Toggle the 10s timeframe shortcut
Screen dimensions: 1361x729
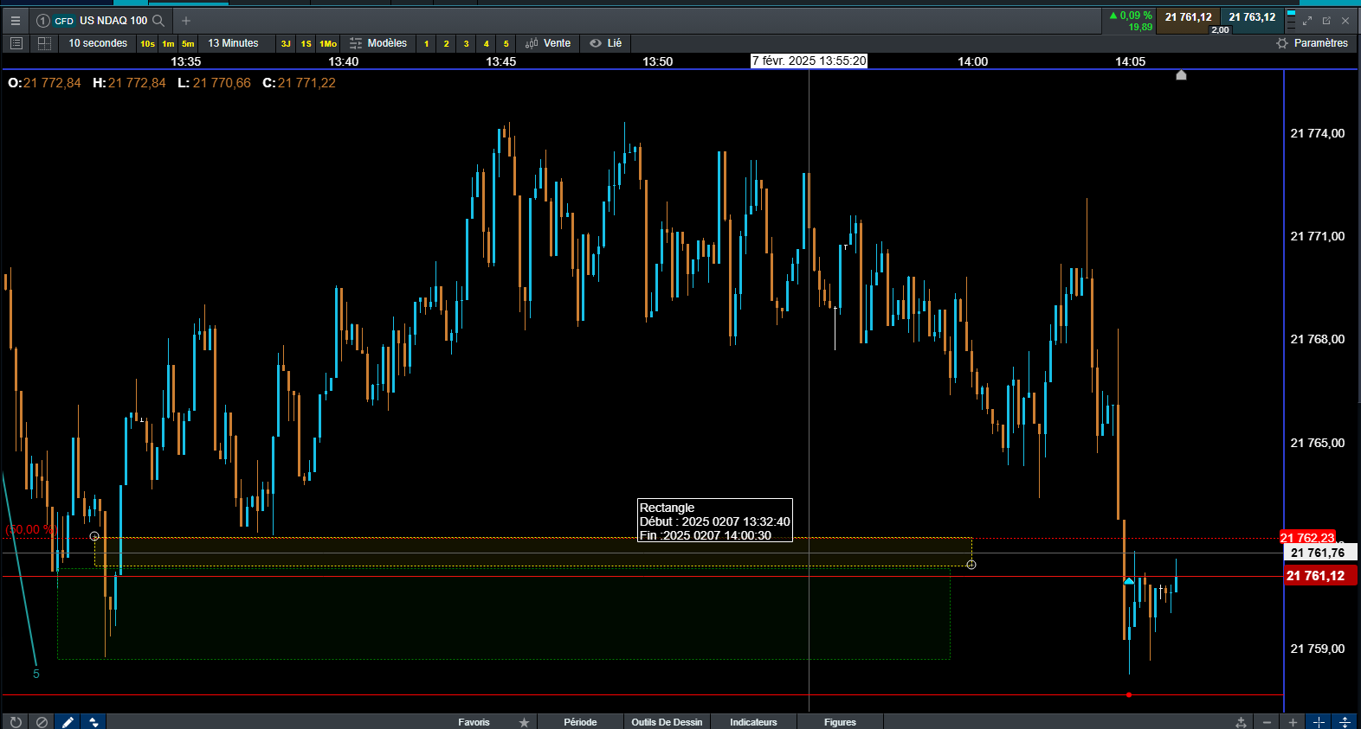pyautogui.click(x=148, y=43)
